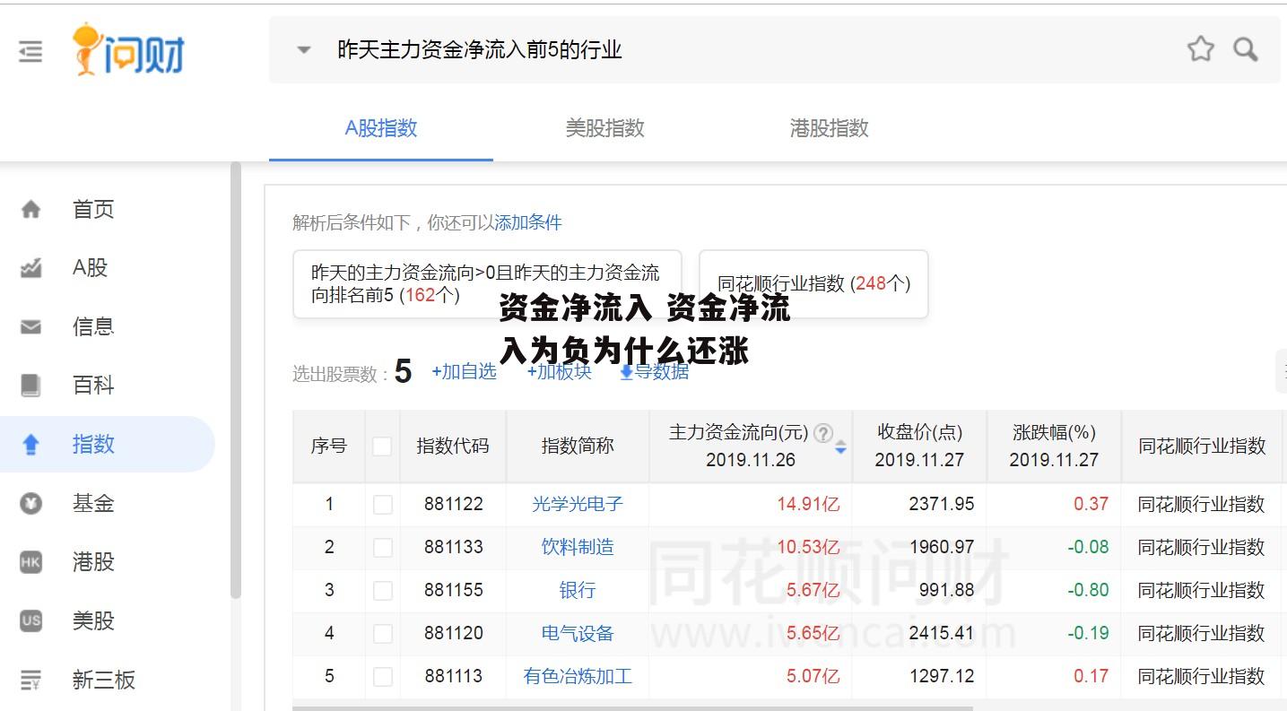The width and height of the screenshot is (1287, 711).
Task: Click the yen coin icon beside 基金
Action: (30, 504)
